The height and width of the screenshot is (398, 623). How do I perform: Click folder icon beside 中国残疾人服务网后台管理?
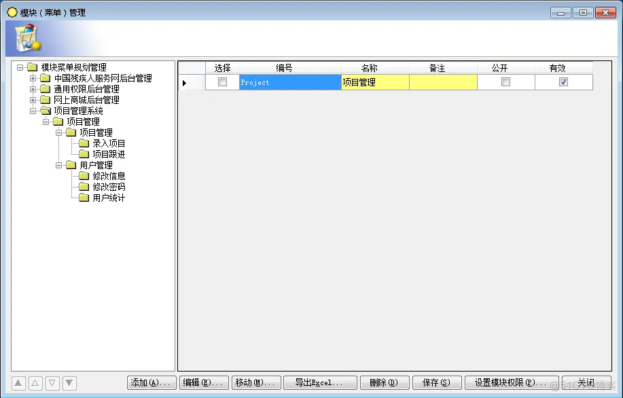(46, 78)
